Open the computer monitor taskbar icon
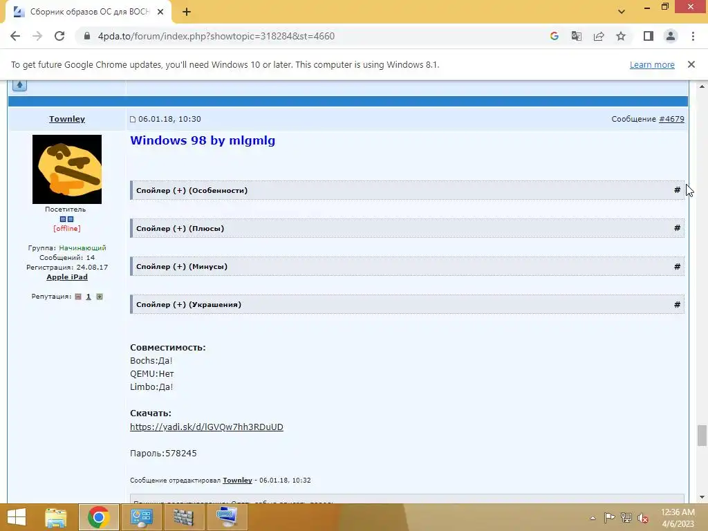The width and height of the screenshot is (708, 531). coord(227,517)
